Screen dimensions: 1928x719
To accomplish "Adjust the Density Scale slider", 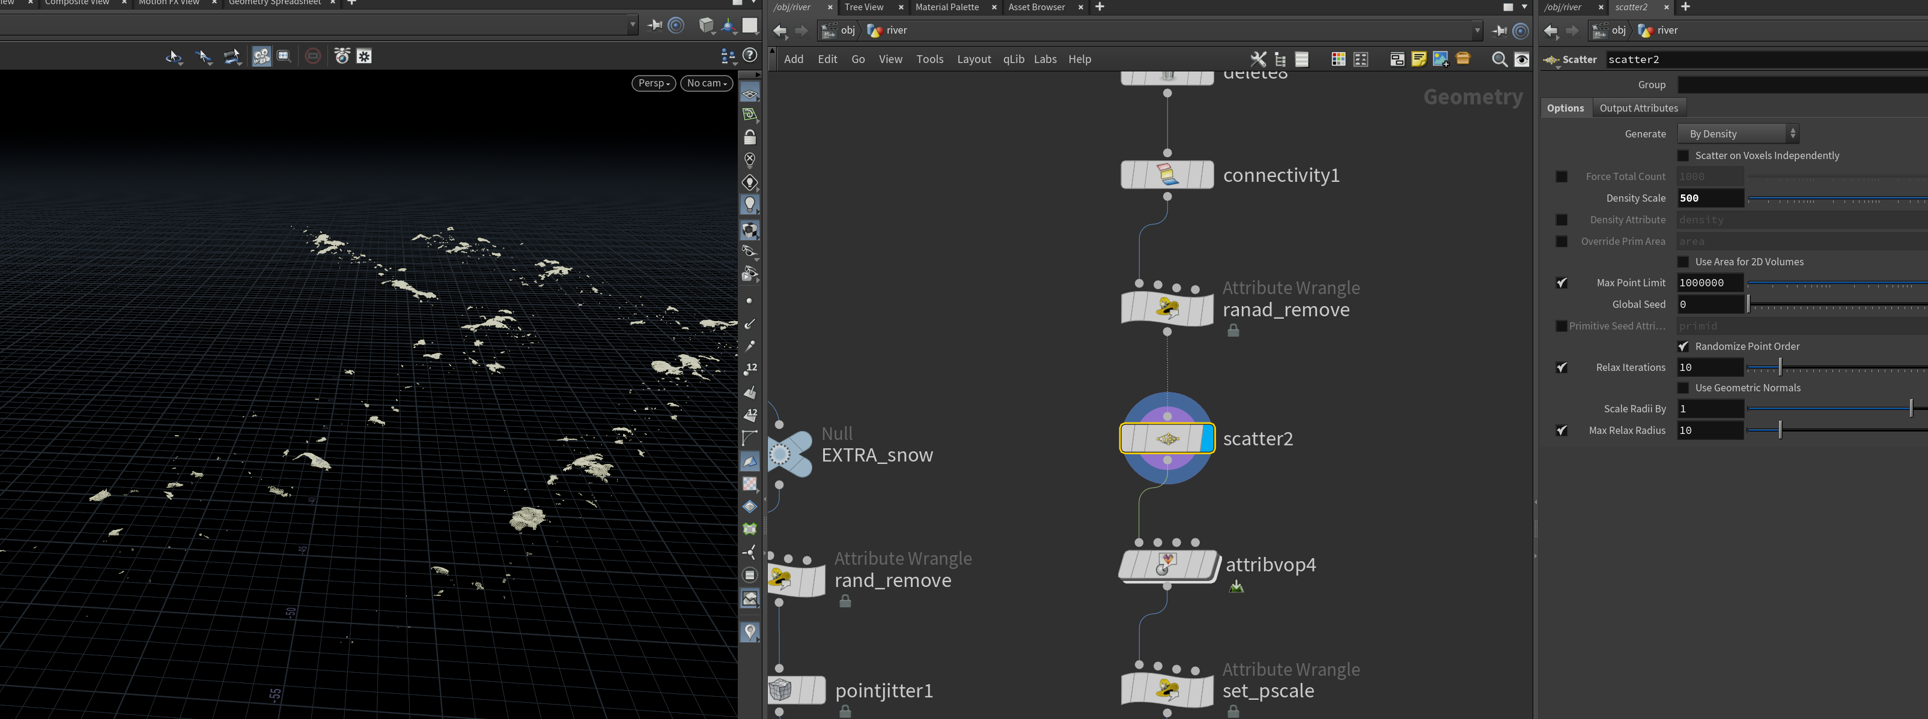I will [1837, 199].
